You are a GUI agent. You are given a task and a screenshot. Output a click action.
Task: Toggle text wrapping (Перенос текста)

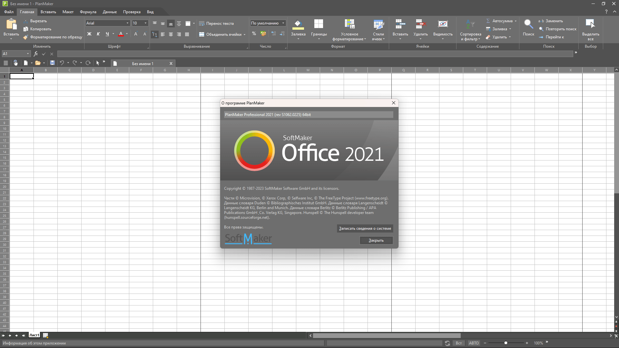click(216, 24)
